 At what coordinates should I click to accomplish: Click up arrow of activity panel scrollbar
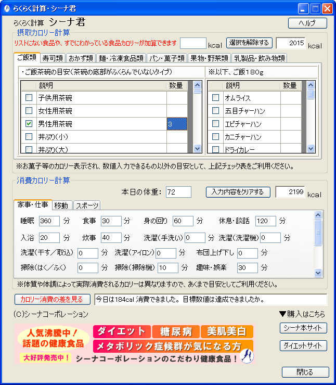pyautogui.click(x=318, y=215)
